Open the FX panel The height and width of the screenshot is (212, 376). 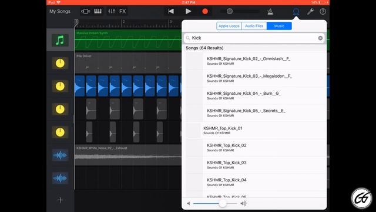[123, 11]
